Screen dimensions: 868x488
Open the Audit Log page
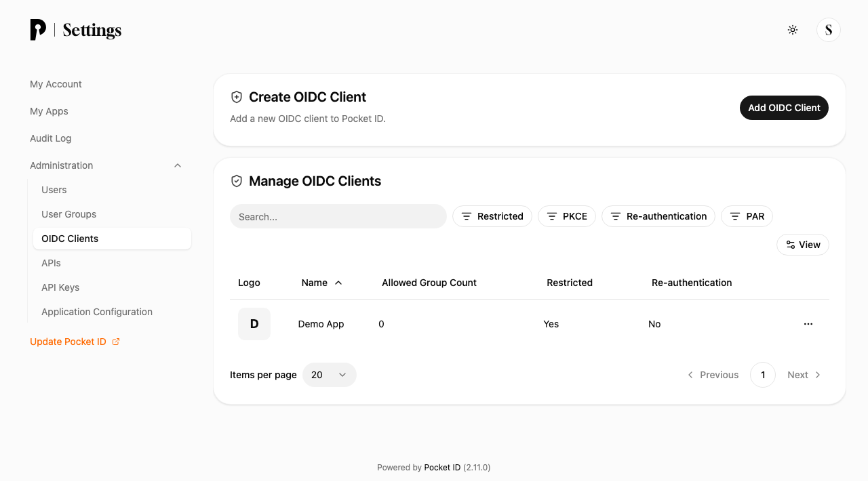pos(50,138)
